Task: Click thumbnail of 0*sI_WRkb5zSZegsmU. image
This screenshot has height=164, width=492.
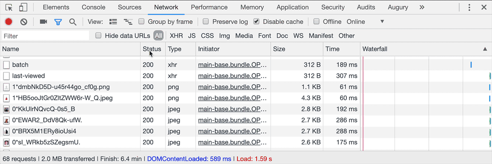Action: tap(6, 143)
